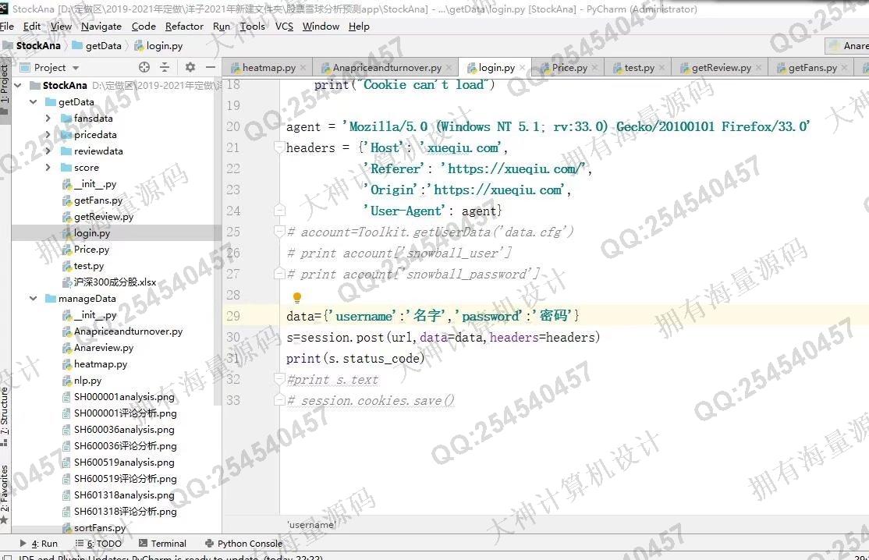Close the test.py tab
869x560 pixels.
662,68
